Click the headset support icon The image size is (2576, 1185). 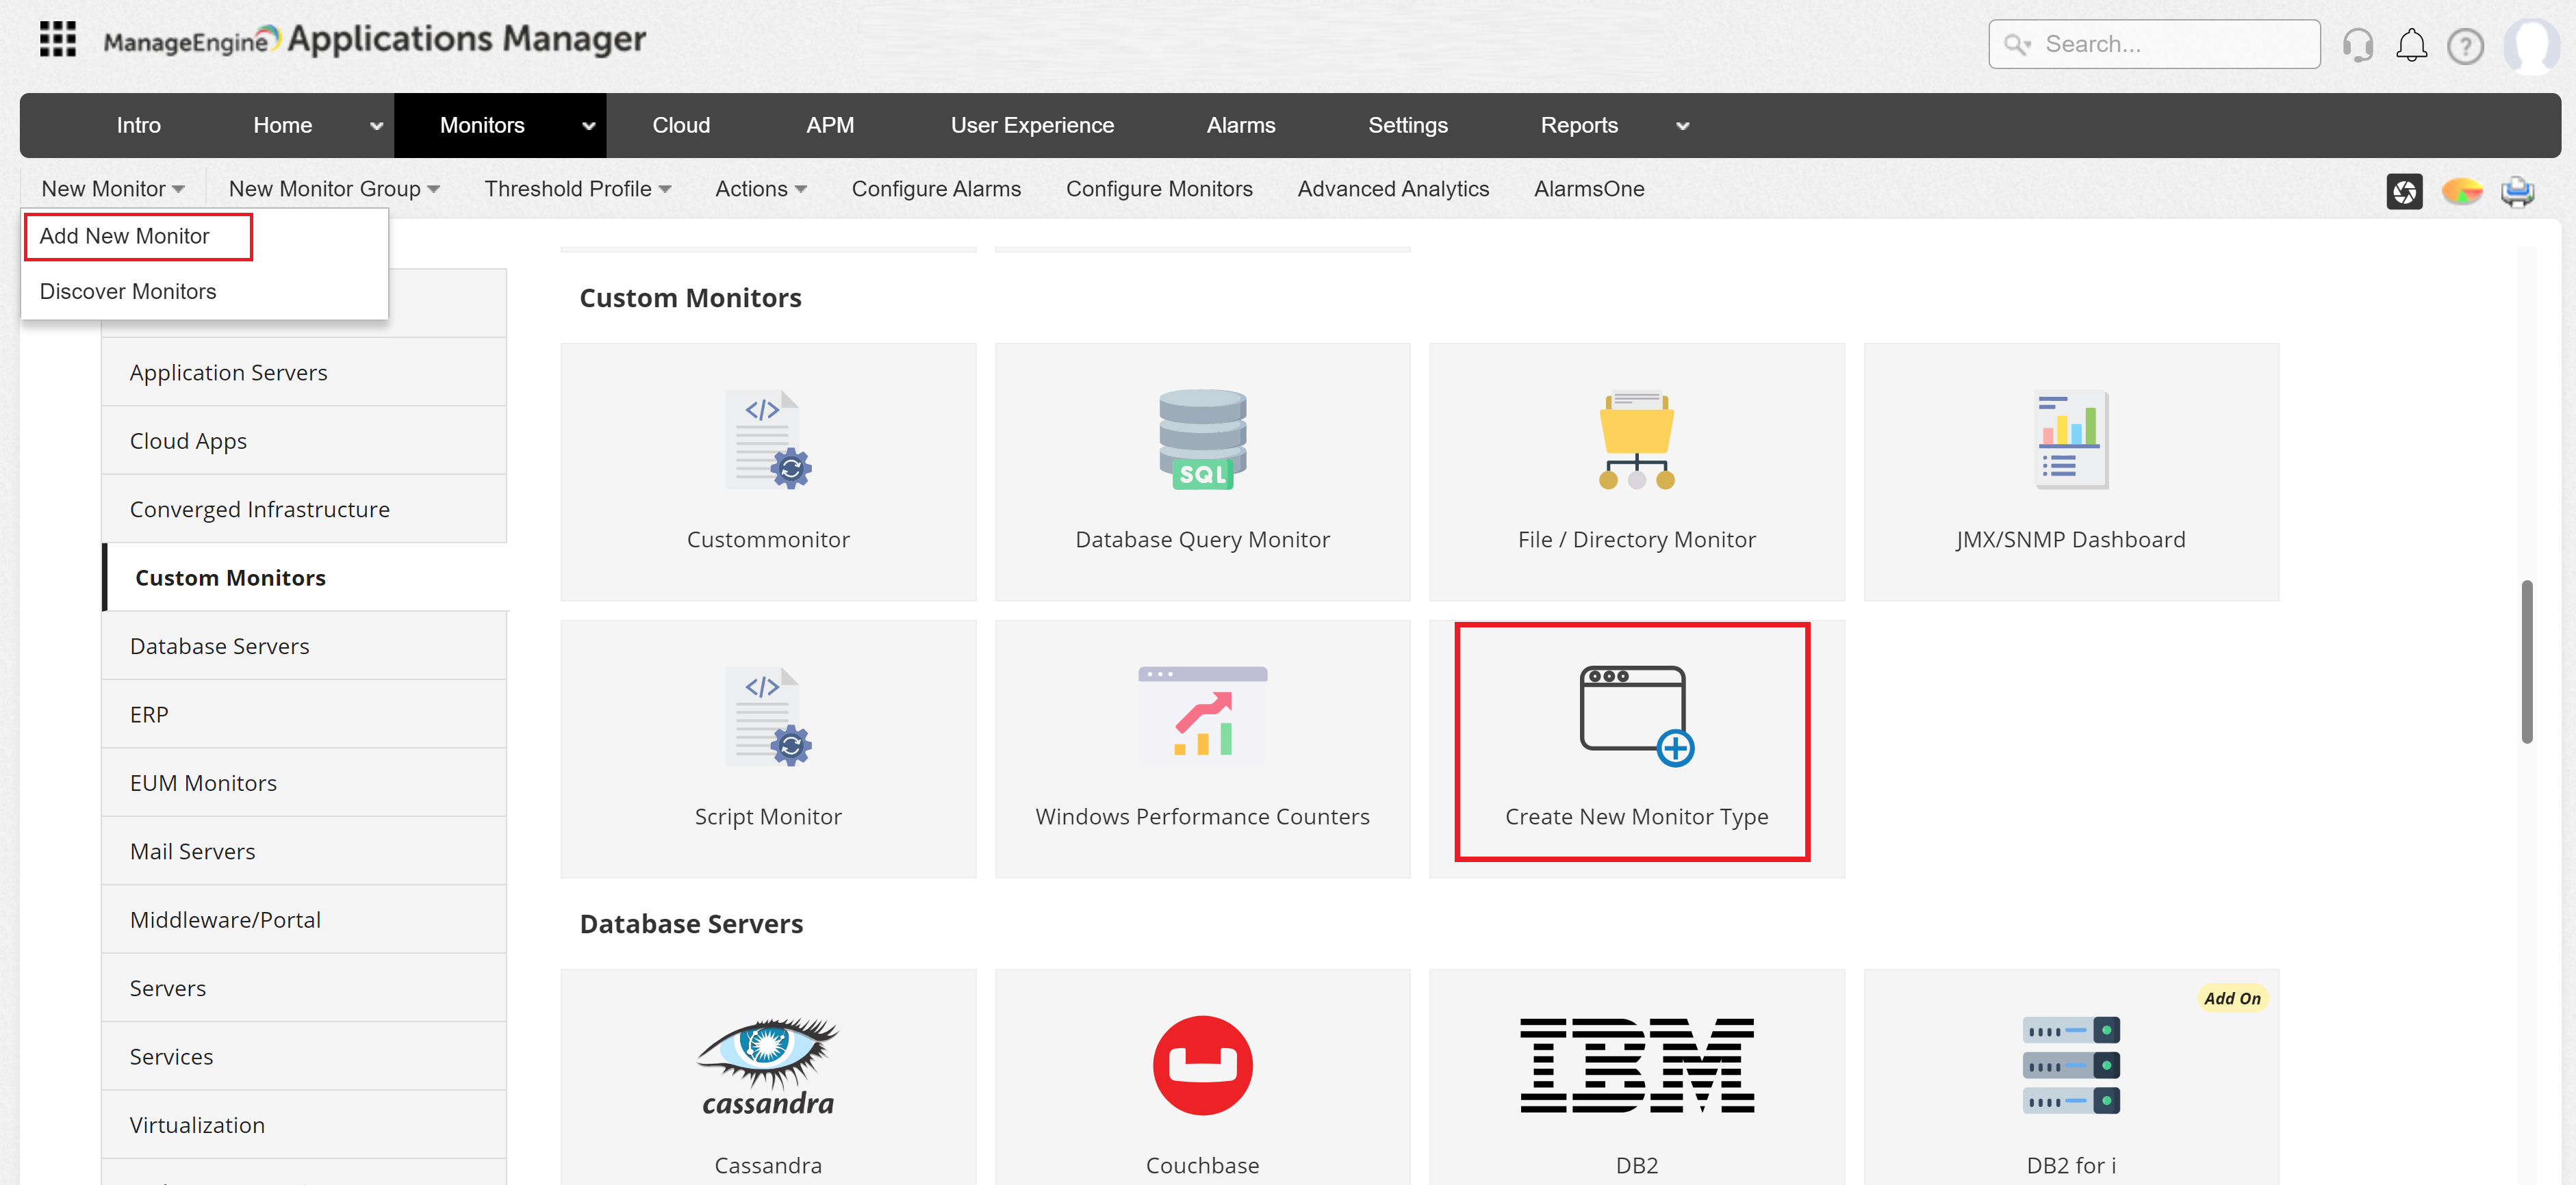point(2357,45)
